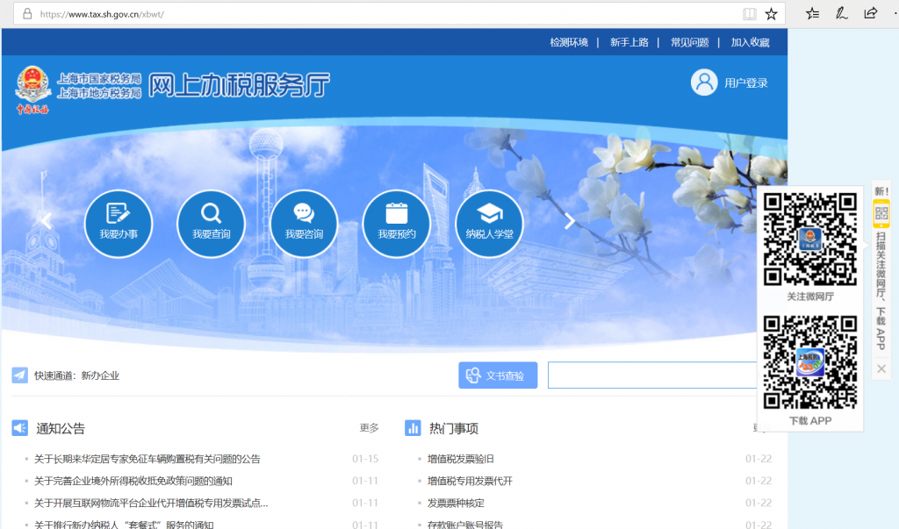This screenshot has width=899, height=529.
Task: Go to previous banner slide arrow
Action: 47,221
